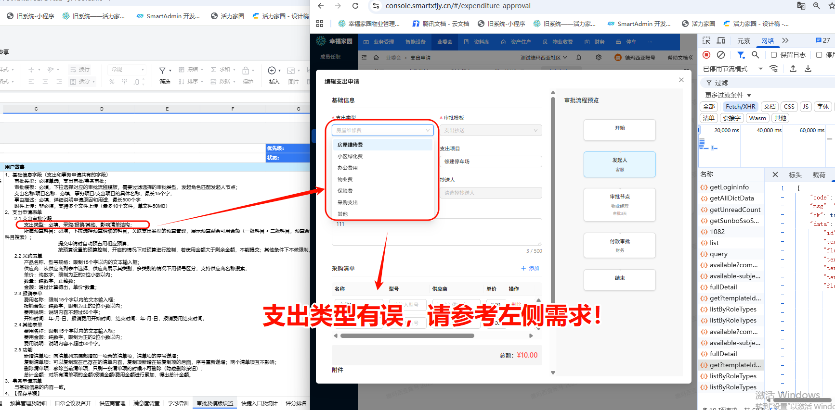
Task: Choose 采购支出 from the dropdown list
Action: click(x=347, y=202)
